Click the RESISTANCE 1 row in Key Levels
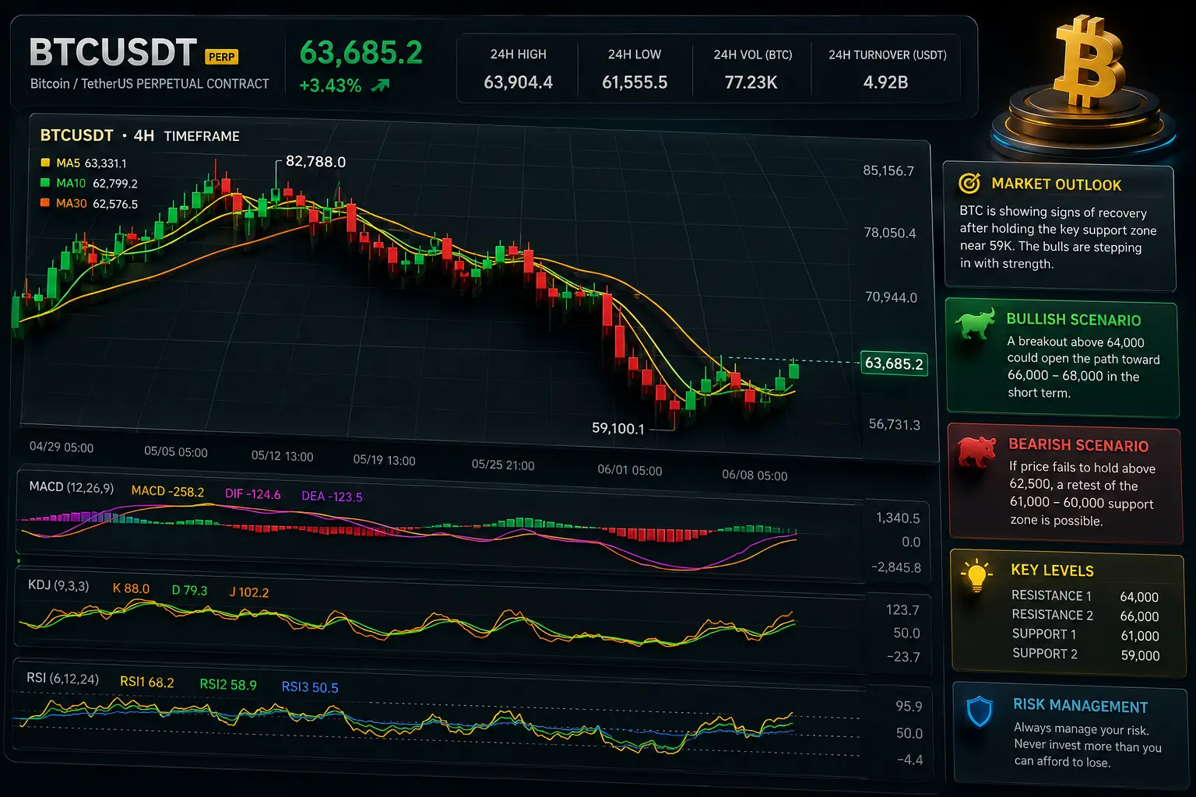This screenshot has width=1196, height=797. tap(1085, 596)
